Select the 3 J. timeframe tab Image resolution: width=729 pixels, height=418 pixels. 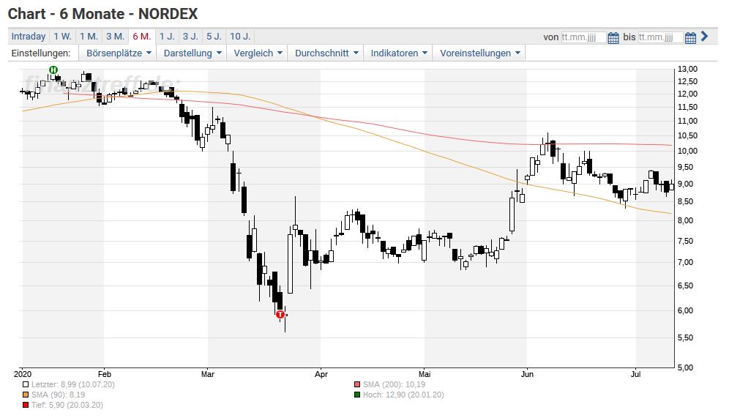(x=190, y=37)
